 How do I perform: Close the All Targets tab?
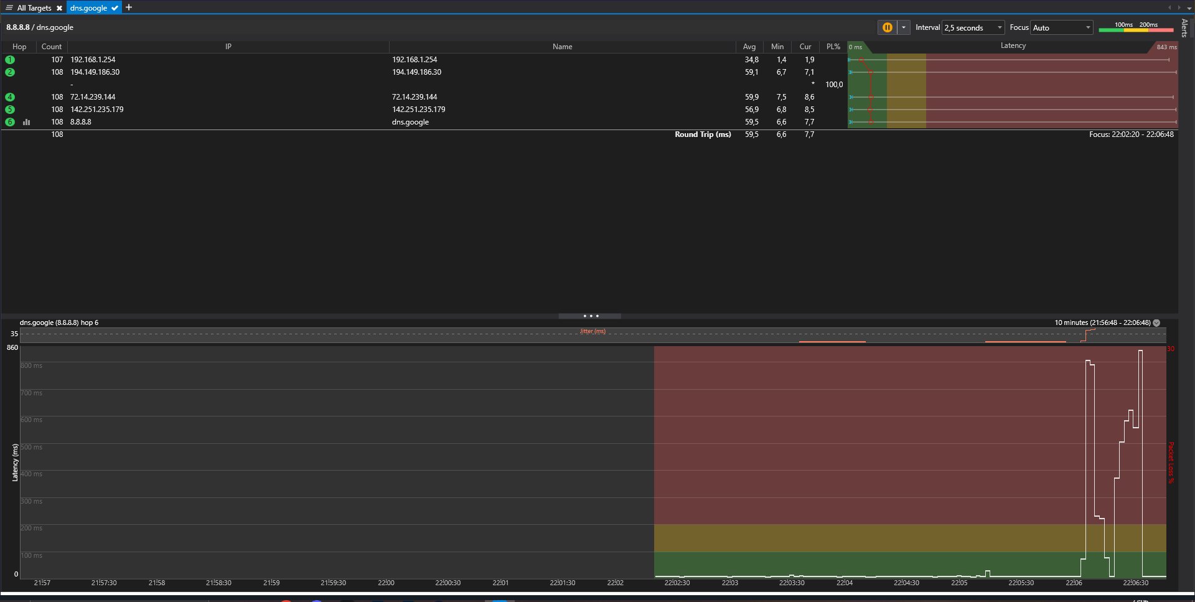[59, 8]
